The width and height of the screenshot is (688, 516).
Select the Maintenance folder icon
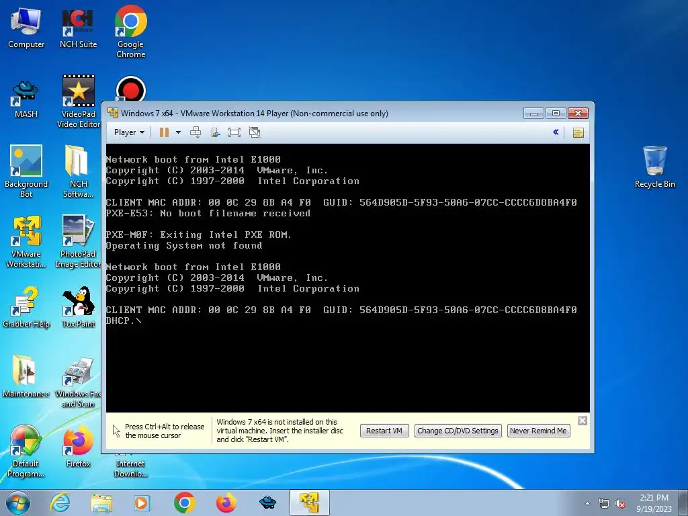(x=26, y=376)
